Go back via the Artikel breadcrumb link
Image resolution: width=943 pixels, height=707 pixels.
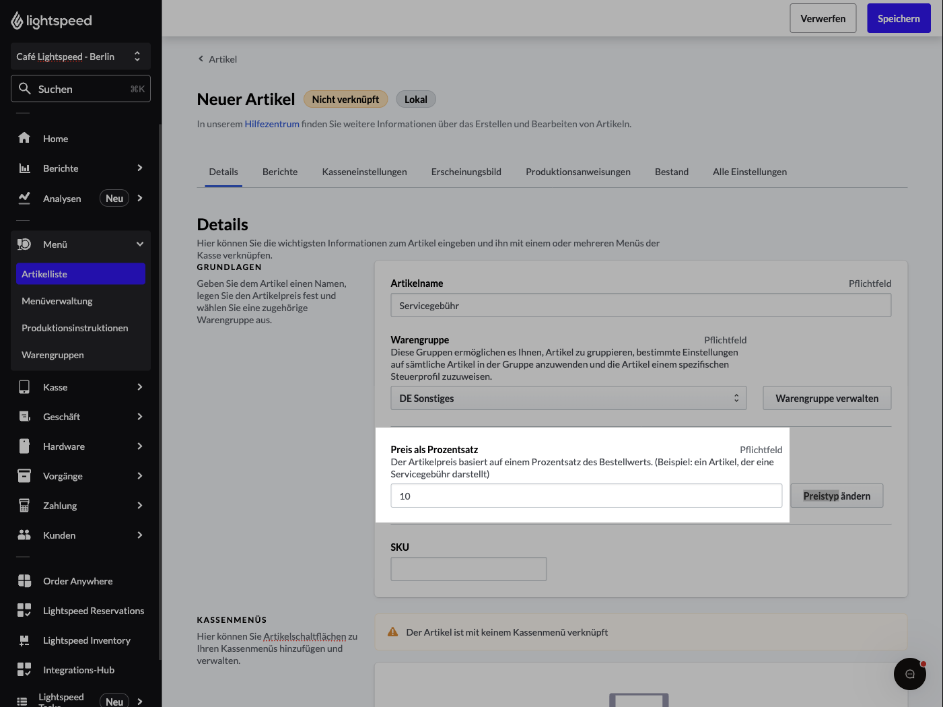(223, 59)
